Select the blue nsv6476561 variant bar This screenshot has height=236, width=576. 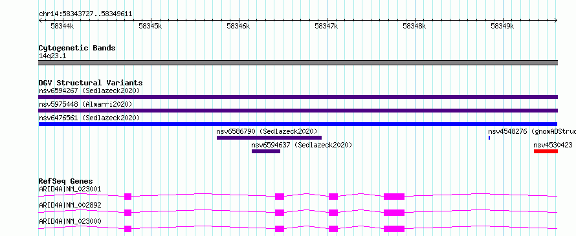point(298,124)
